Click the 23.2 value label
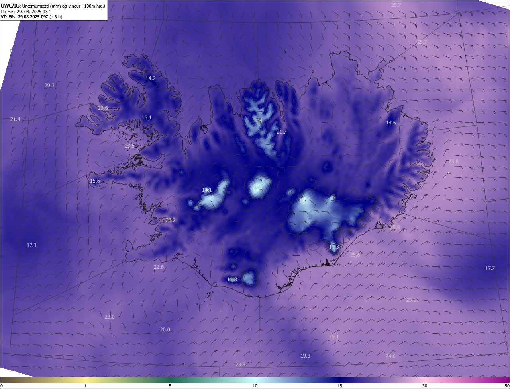Image resolution: width=510 pixels, height=389 pixels. tap(171, 220)
